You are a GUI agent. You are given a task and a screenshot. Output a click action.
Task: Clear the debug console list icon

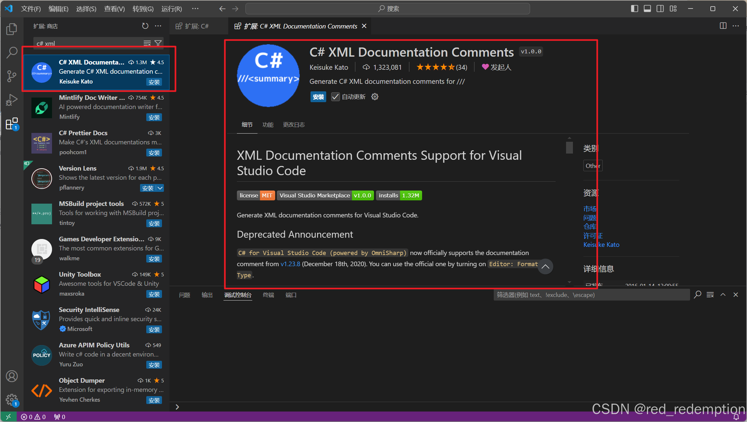pyautogui.click(x=710, y=295)
